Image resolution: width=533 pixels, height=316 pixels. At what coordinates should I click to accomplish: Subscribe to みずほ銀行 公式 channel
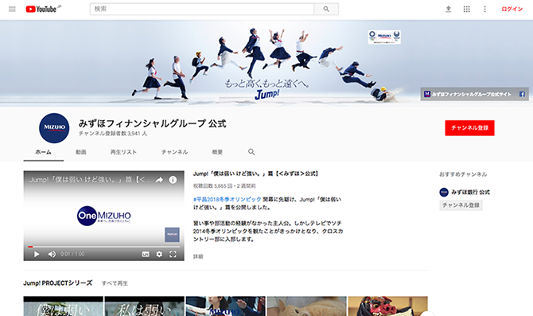pyautogui.click(x=461, y=205)
